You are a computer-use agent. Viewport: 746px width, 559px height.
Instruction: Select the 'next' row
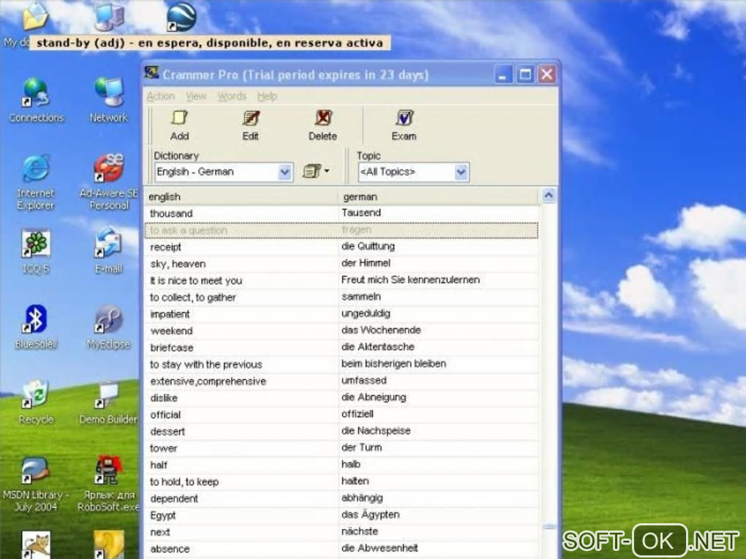pos(342,531)
